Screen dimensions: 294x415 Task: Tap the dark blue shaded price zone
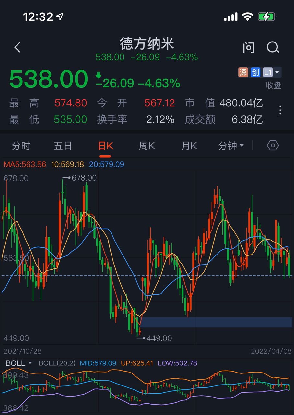pyautogui.click(x=216, y=322)
